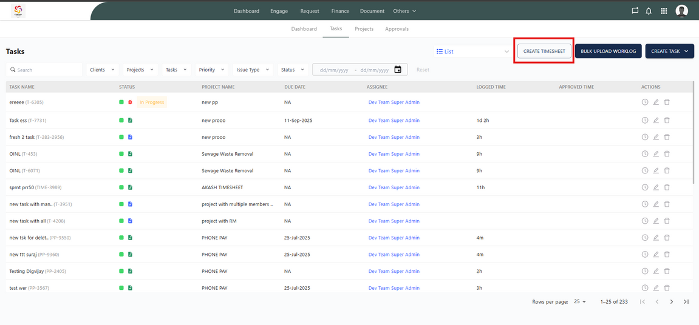The width and height of the screenshot is (699, 325).
Task: Open the chat messages icon in header
Action: click(x=635, y=11)
